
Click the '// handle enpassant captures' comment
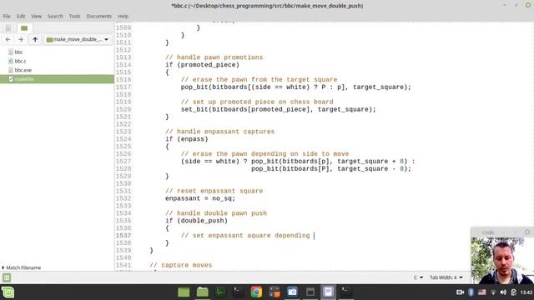[x=219, y=132]
